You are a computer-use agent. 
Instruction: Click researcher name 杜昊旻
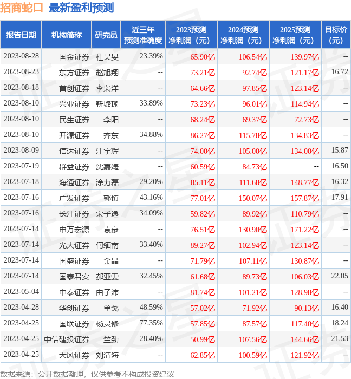[x=107, y=57]
